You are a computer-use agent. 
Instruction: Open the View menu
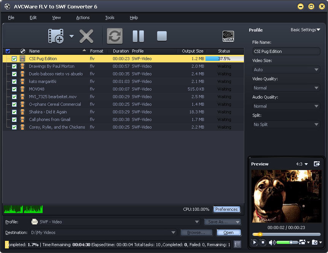tap(56, 18)
